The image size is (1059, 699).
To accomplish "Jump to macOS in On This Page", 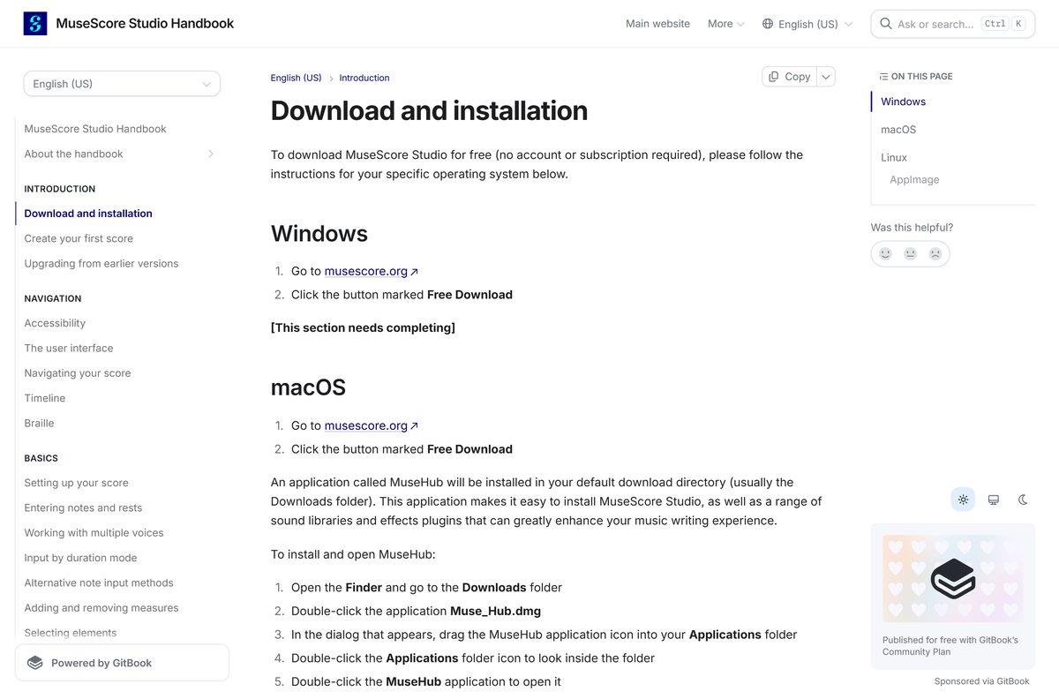I will [898, 130].
